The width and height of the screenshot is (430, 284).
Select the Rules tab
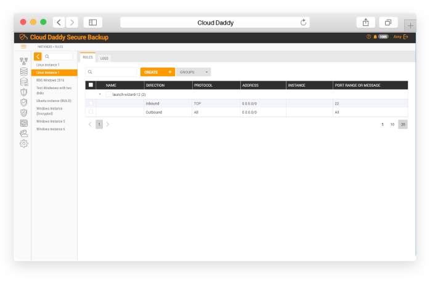(88, 57)
